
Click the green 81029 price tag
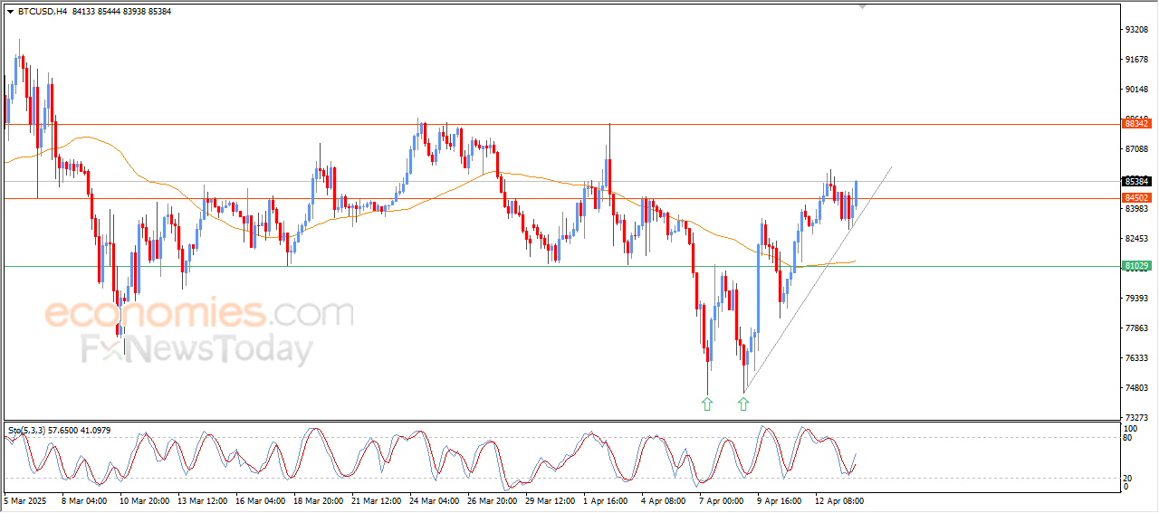point(1136,266)
